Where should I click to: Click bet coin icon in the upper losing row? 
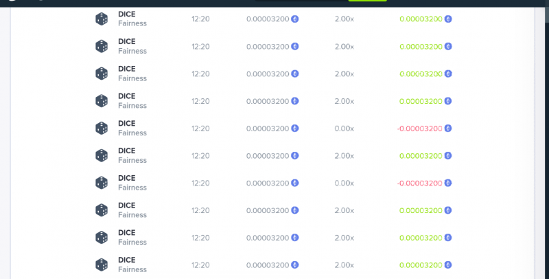click(x=295, y=129)
